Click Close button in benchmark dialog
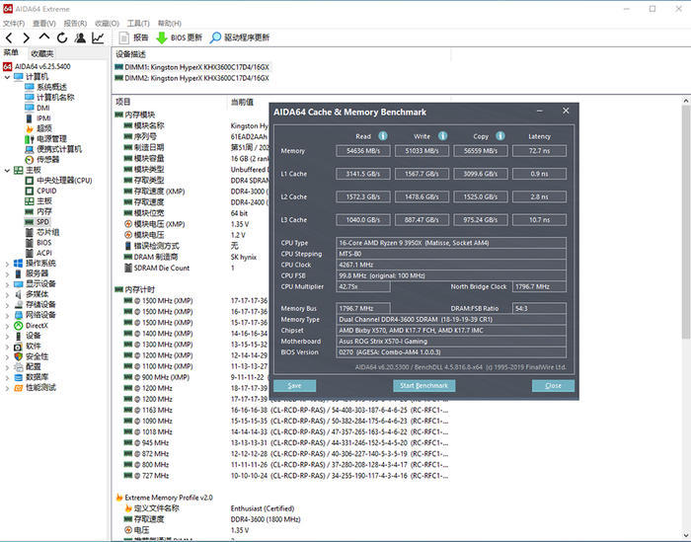691x542 pixels. [553, 386]
